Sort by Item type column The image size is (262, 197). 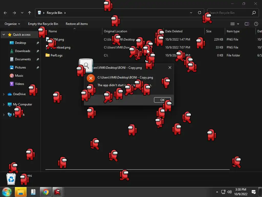coord(233,31)
